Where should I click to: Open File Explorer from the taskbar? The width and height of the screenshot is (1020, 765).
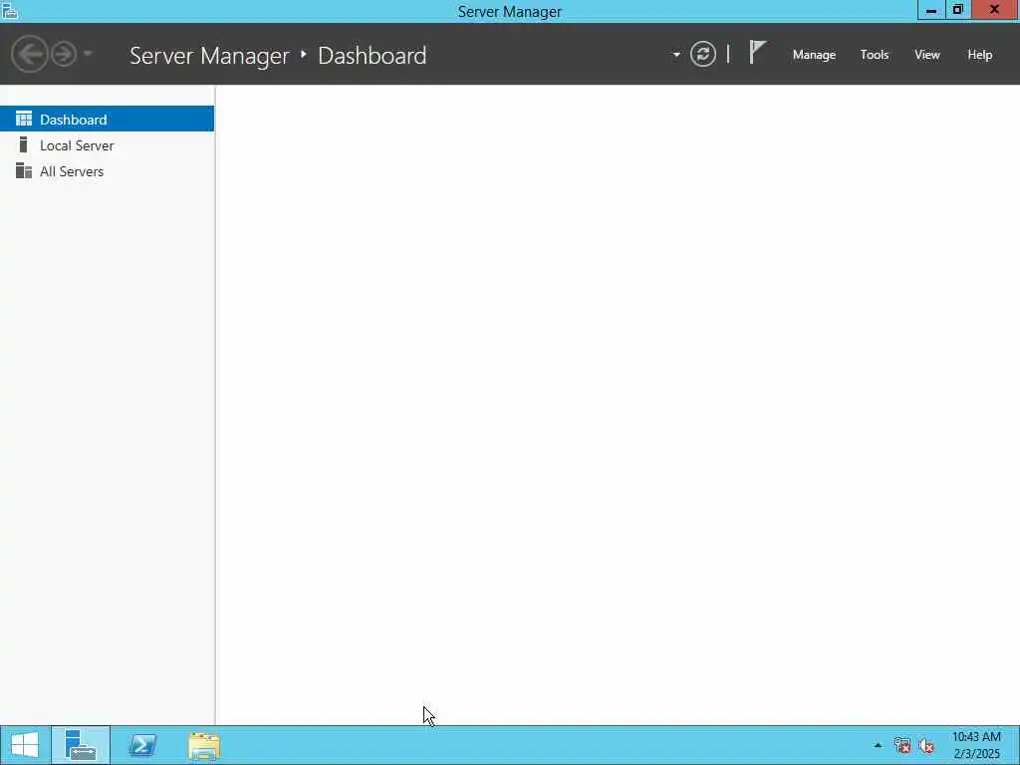click(x=204, y=745)
